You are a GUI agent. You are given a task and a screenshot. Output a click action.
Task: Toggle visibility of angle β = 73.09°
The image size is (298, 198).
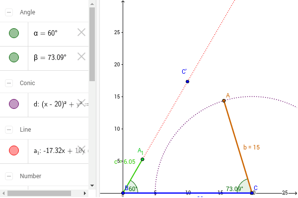pos(14,57)
